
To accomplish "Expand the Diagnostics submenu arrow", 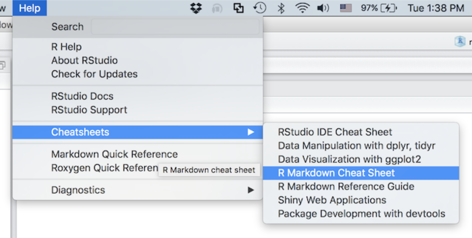I will (251, 190).
